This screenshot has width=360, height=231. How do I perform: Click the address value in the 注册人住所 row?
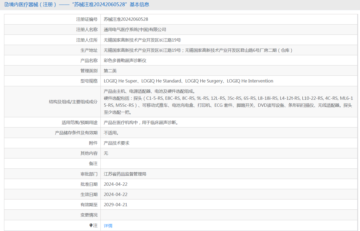point(142,40)
